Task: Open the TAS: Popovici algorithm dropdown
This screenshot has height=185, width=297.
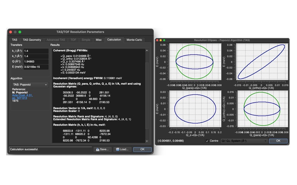Action: point(30,85)
